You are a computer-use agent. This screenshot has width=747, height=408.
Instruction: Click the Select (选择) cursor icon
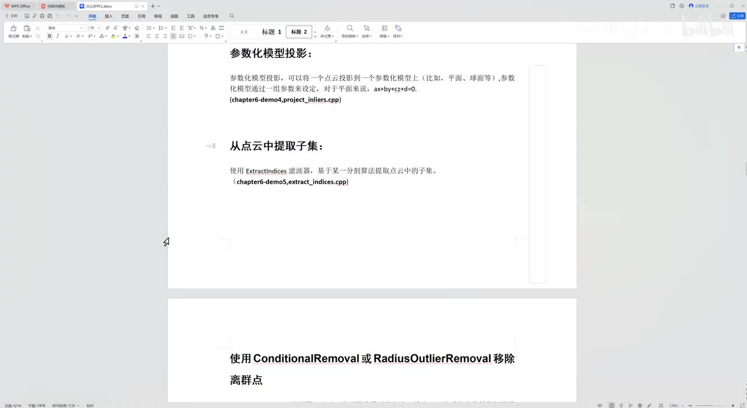pyautogui.click(x=366, y=28)
